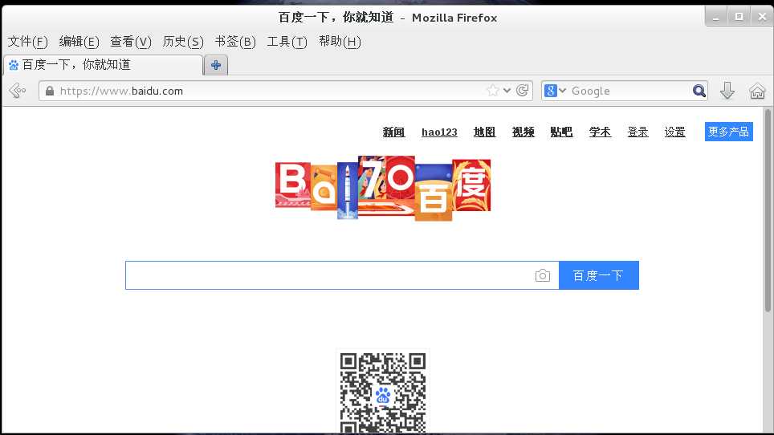The image size is (774, 435).
Task: Follow the hao123 link
Action: (439, 132)
